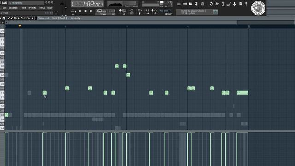Click the microphone recording icon
This screenshot has height=166, width=295.
tap(235, 4)
